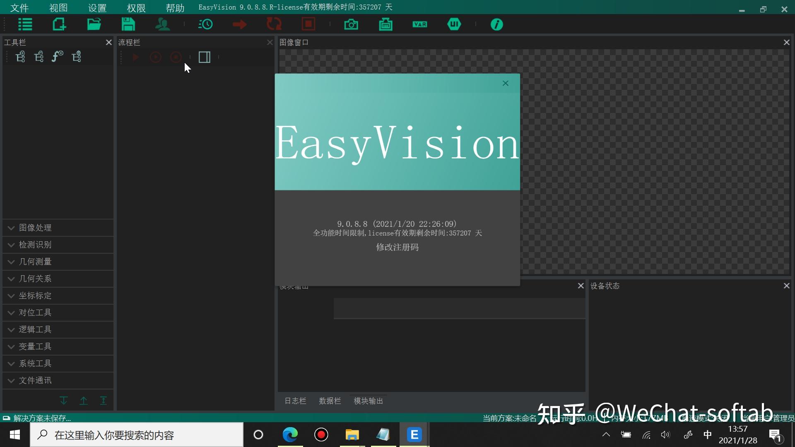Click the Windows search input field
795x447 pixels.
pos(137,435)
